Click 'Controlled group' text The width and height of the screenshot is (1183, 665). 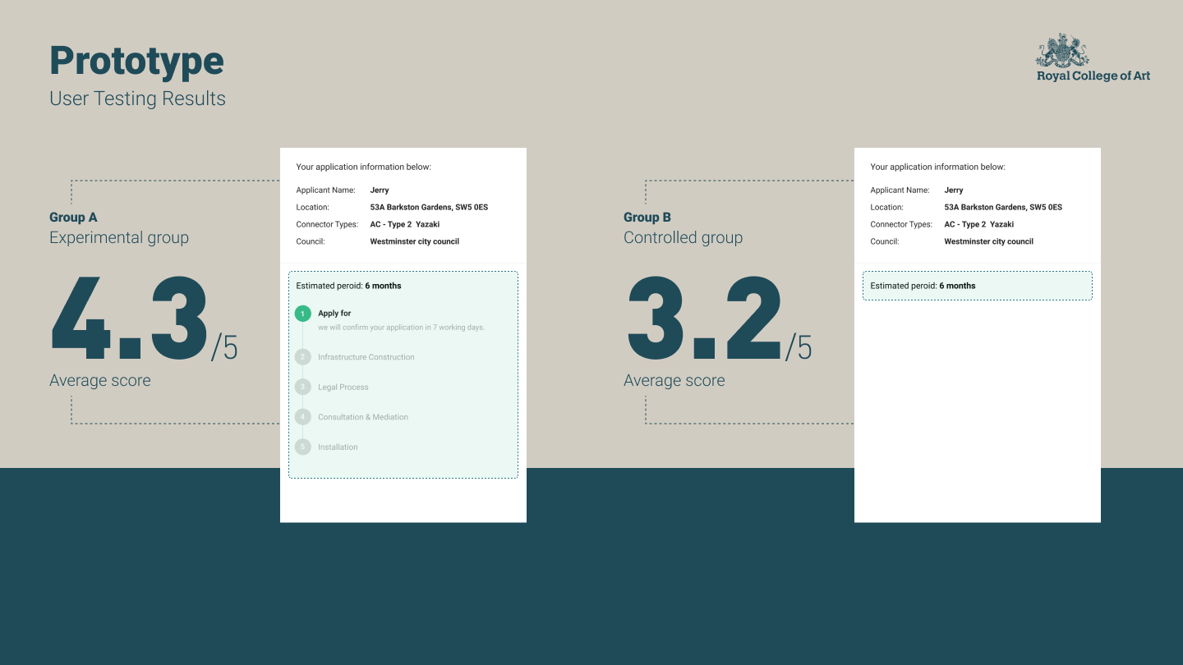tap(683, 238)
